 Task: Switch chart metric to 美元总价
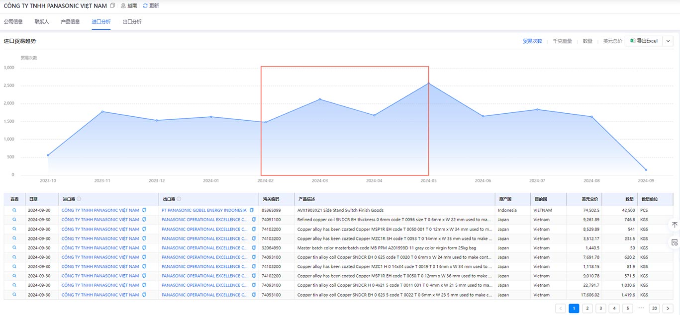(x=612, y=41)
